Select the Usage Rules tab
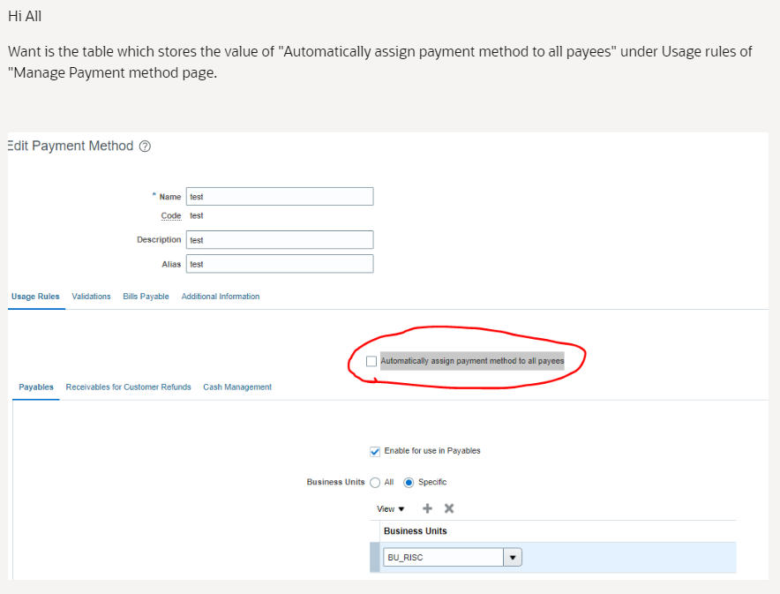 click(35, 297)
